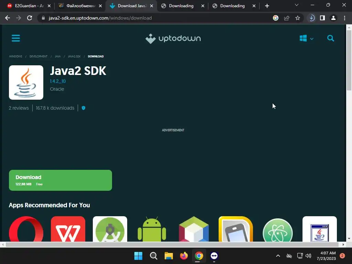
Task: Close the E2Guardian tab
Action: click(x=49, y=6)
